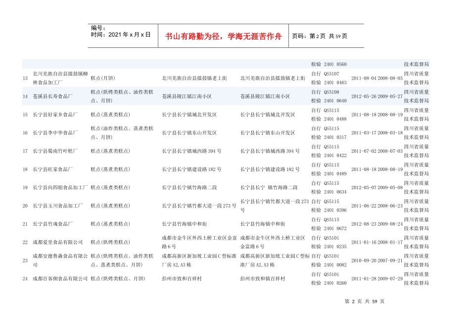Click the certificate number 2401 0317
Viewport: 470px width, 332px height.
coord(335,137)
